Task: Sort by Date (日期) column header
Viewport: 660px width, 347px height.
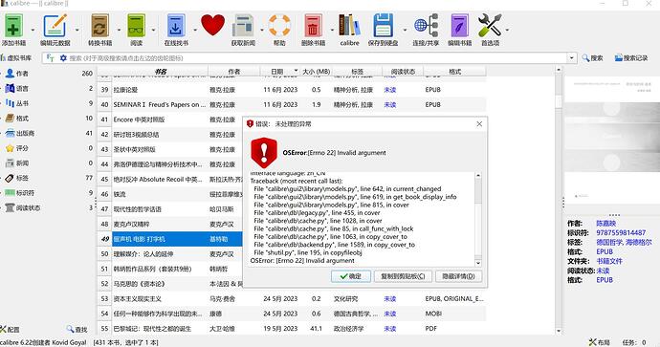Action: click(x=277, y=72)
